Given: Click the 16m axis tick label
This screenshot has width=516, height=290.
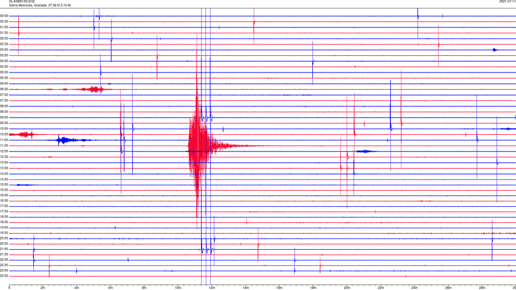Looking at the screenshot, I should (x=279, y=288).
